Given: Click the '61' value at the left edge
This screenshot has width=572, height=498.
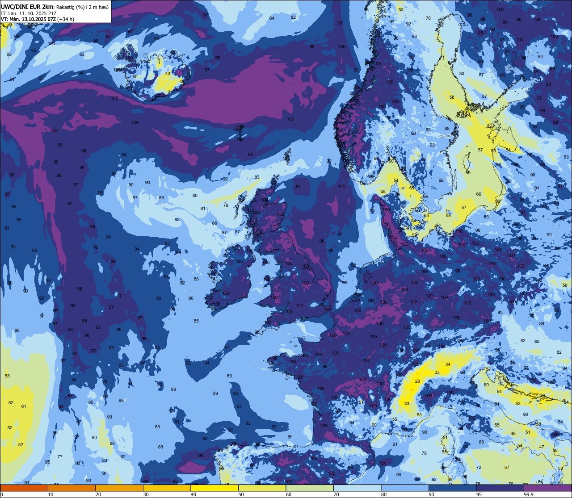Looking at the screenshot, I should pos(24,406).
